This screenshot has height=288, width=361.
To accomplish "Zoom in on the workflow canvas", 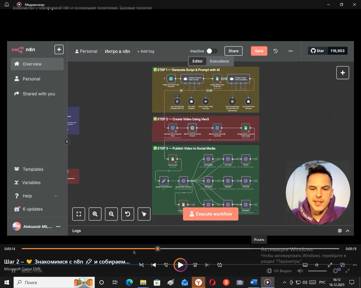I will tap(95, 214).
